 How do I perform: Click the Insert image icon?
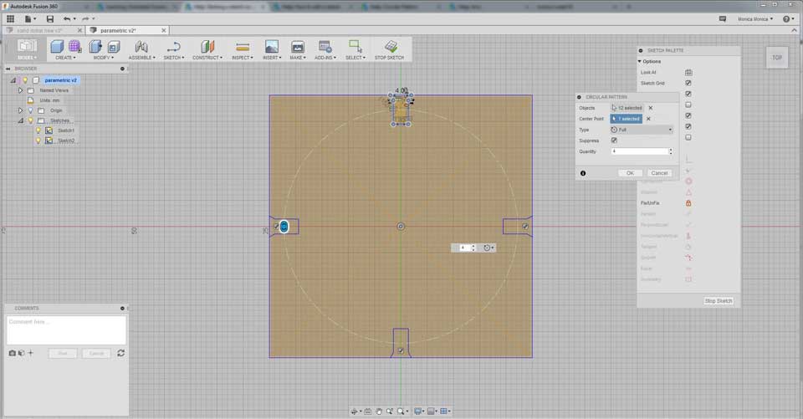point(271,47)
